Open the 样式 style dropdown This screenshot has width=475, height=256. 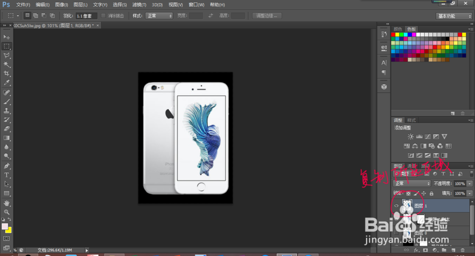159,16
